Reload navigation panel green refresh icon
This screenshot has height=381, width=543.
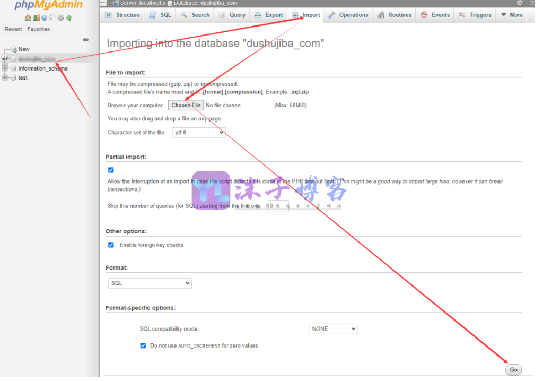[x=69, y=18]
